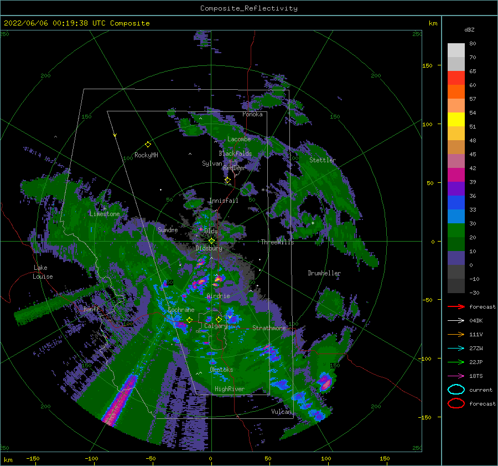
Task: Click the Blackfalds city label
Action: click(x=235, y=153)
